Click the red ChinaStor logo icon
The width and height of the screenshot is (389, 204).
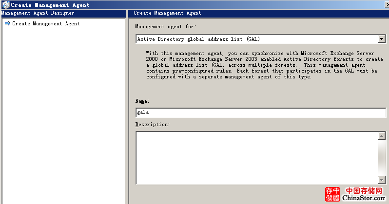click(333, 194)
